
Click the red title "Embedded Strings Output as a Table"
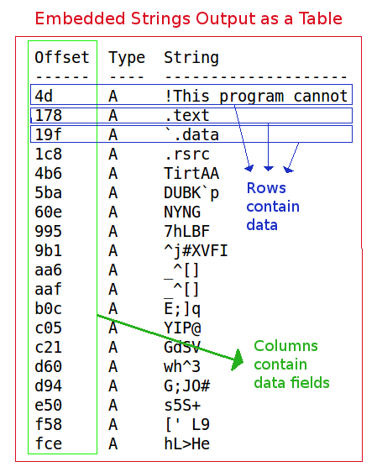point(189,18)
